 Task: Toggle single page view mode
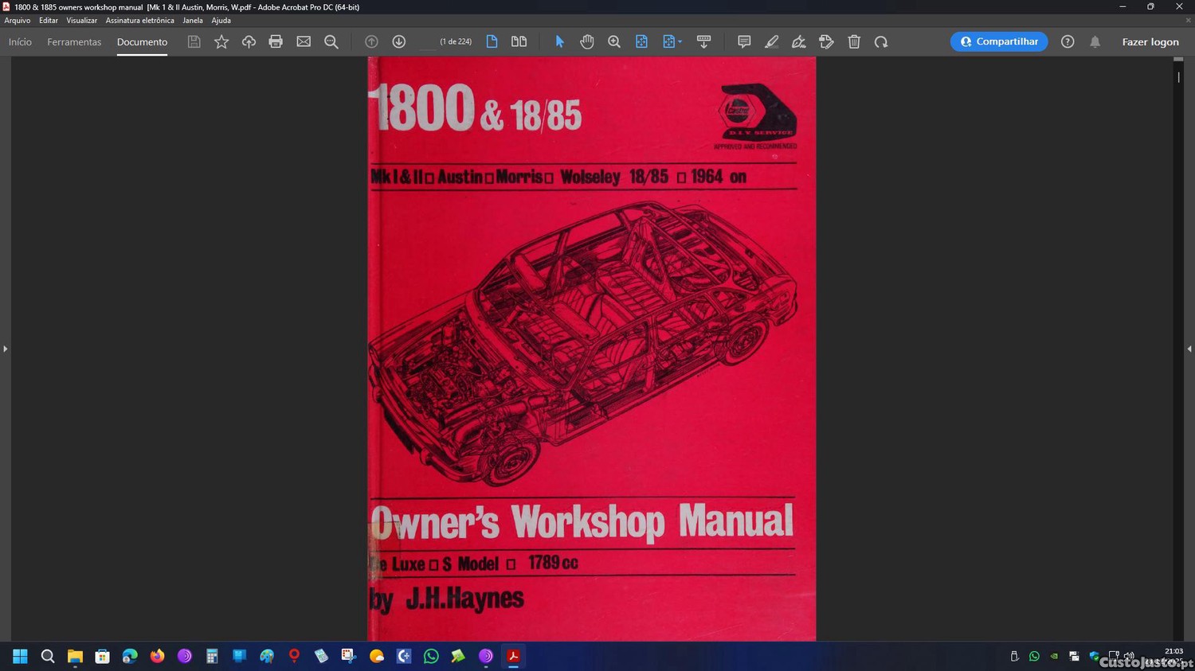(492, 41)
